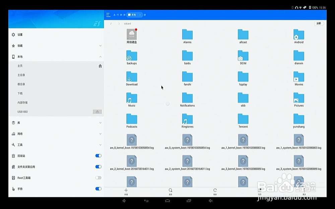Open the Alarms folder

pos(187,36)
